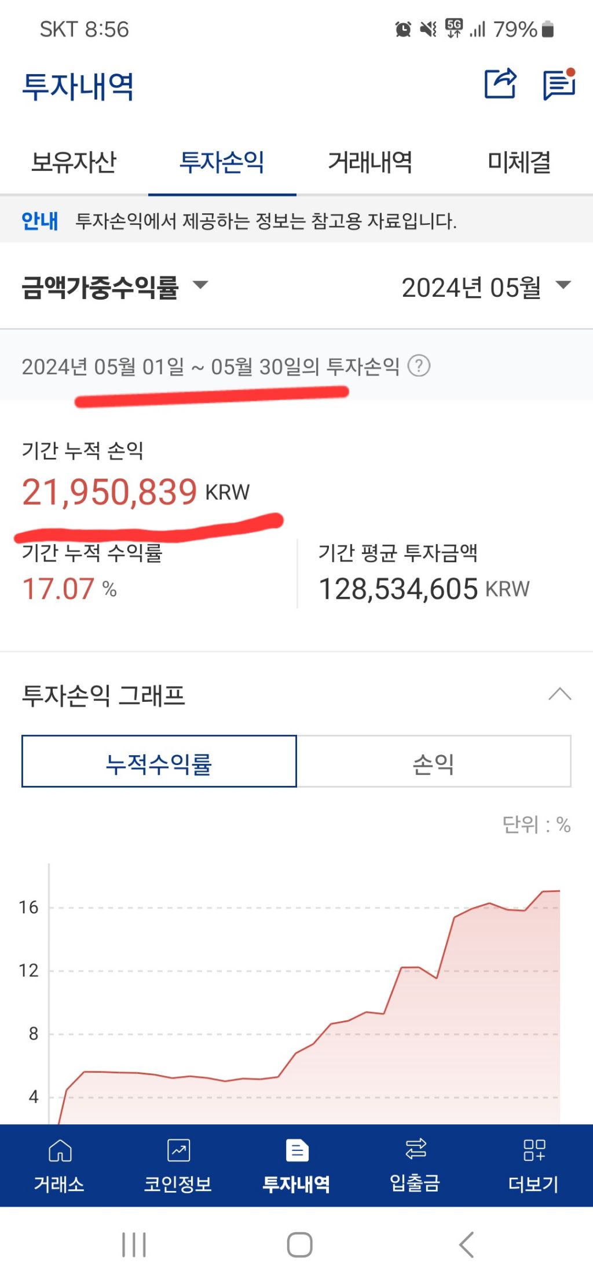Tap 투자내역 in bottom navigation
593x1286 pixels.
tap(296, 1165)
